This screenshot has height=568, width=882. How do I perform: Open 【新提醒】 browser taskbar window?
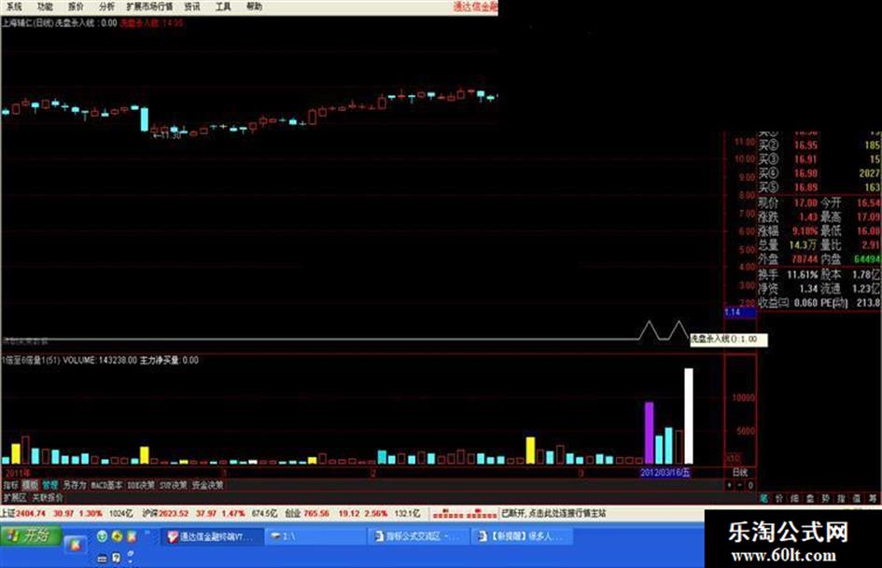(521, 536)
